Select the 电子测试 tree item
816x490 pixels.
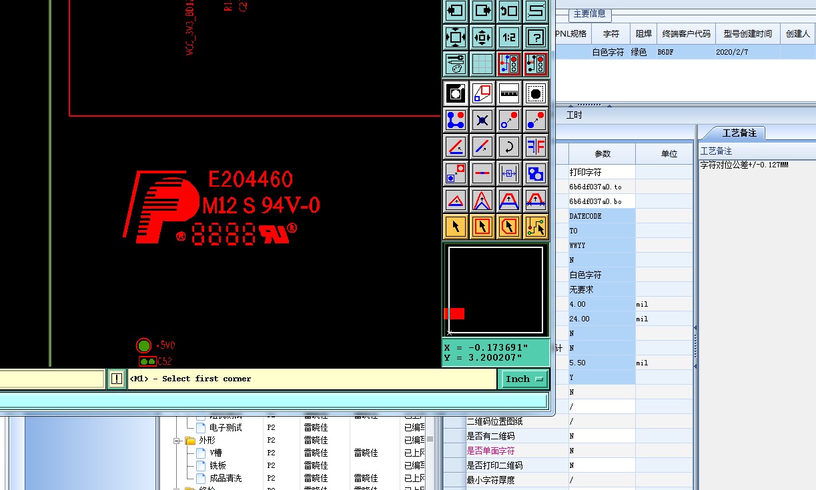pos(226,427)
